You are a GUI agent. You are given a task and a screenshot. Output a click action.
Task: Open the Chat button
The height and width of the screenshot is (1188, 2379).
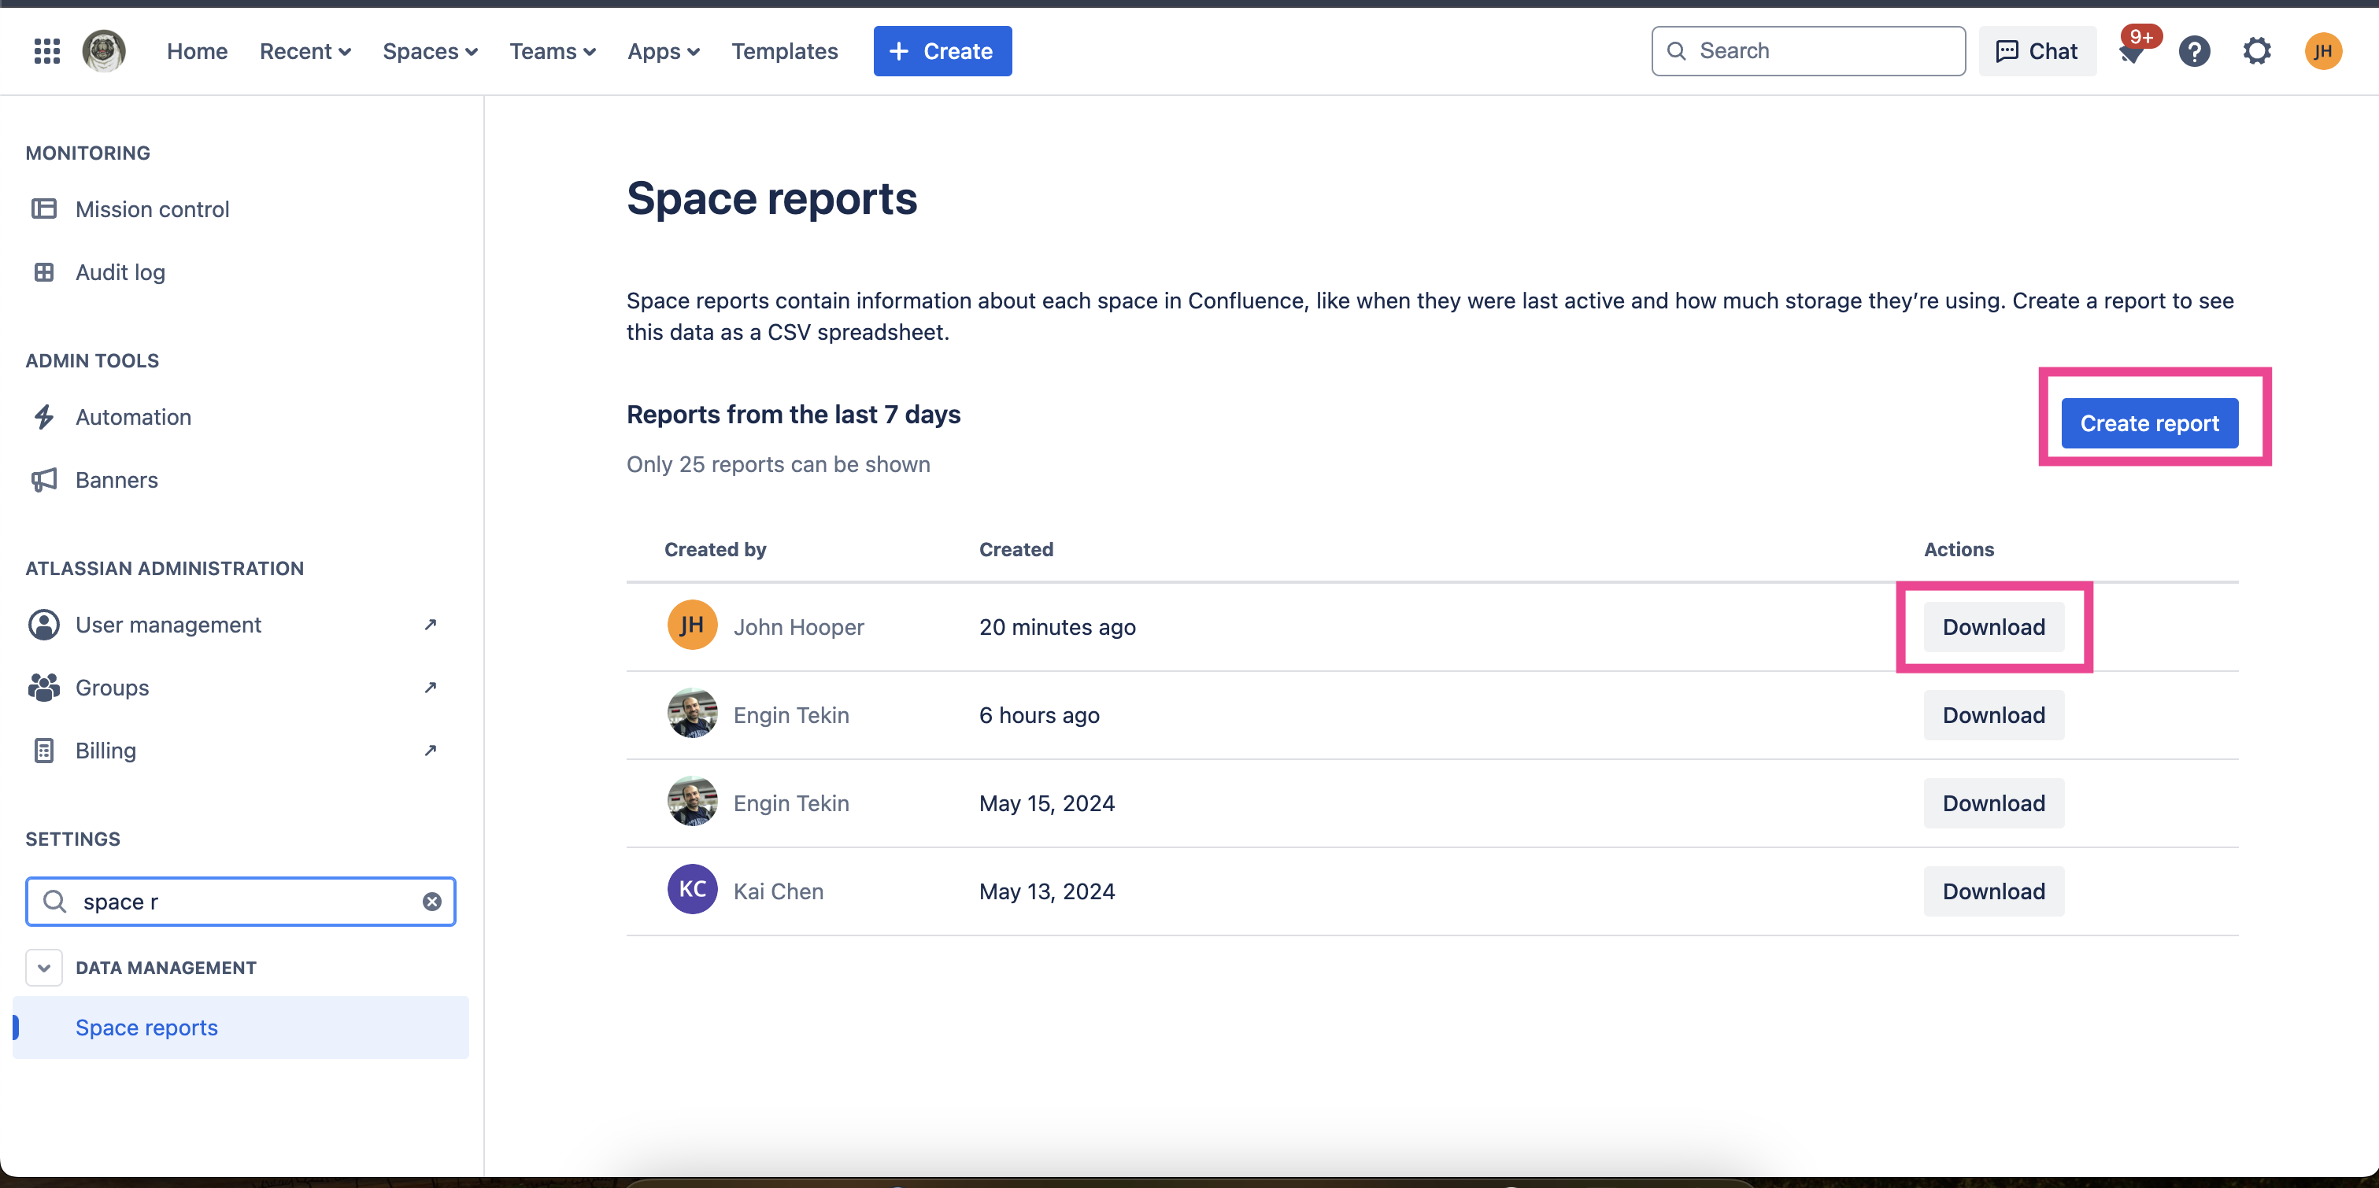coord(2037,51)
